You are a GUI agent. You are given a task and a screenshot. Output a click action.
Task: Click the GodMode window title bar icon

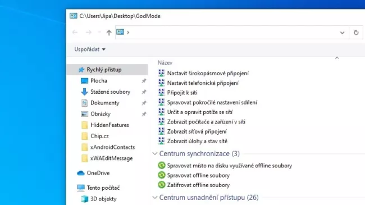tap(74, 16)
